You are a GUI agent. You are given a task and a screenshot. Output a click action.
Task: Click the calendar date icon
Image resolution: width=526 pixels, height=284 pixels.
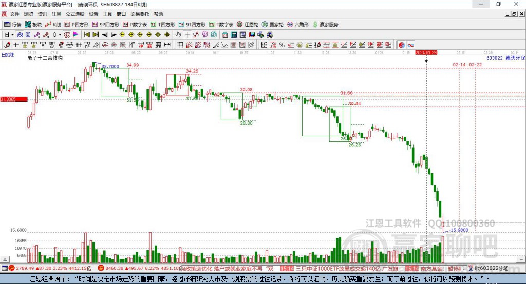225,35
